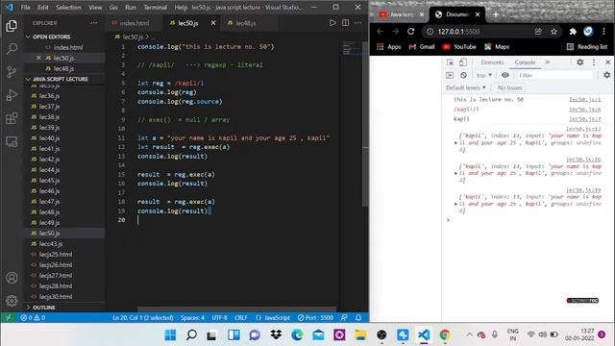The height and width of the screenshot is (346, 615).
Task: Expand the Outline section
Action: click(x=43, y=308)
